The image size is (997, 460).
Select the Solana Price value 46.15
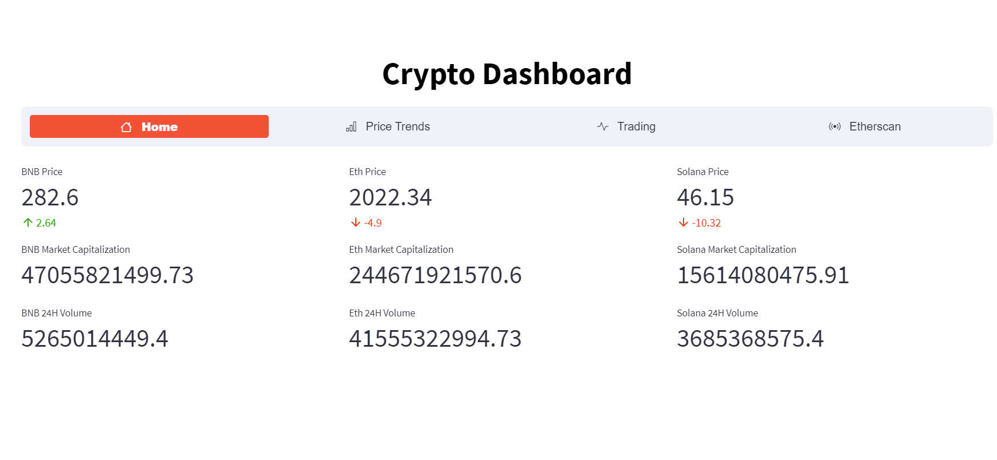coord(705,197)
